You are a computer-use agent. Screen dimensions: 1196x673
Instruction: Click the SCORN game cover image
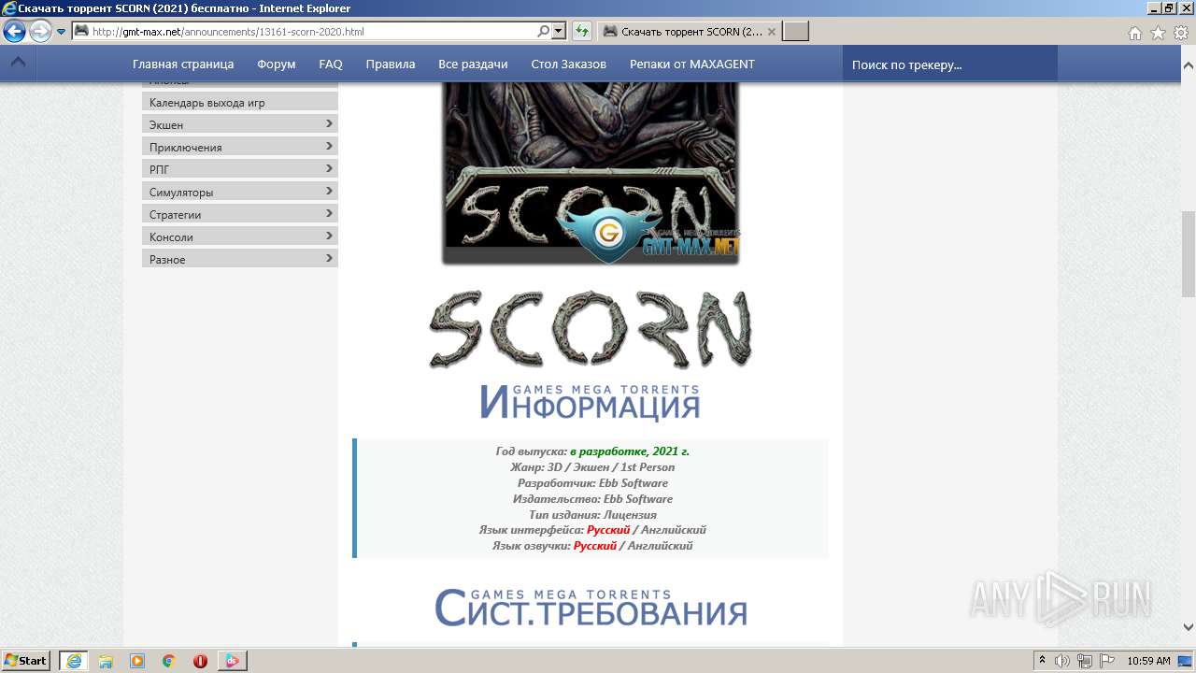[591, 173]
